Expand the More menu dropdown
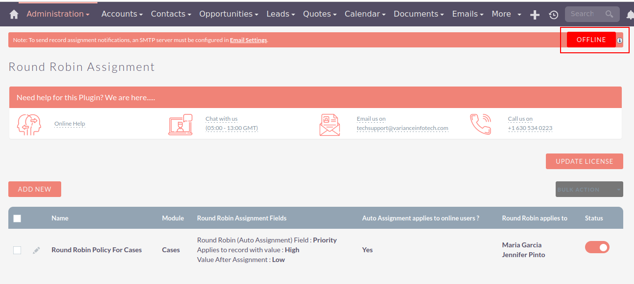Viewport: 634px width, 284px height. (506, 14)
